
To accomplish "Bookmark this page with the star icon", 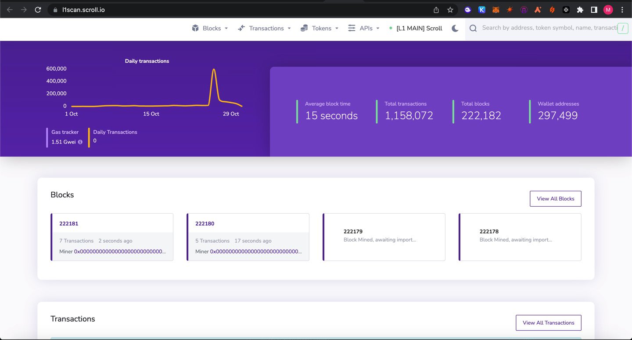I will [450, 10].
